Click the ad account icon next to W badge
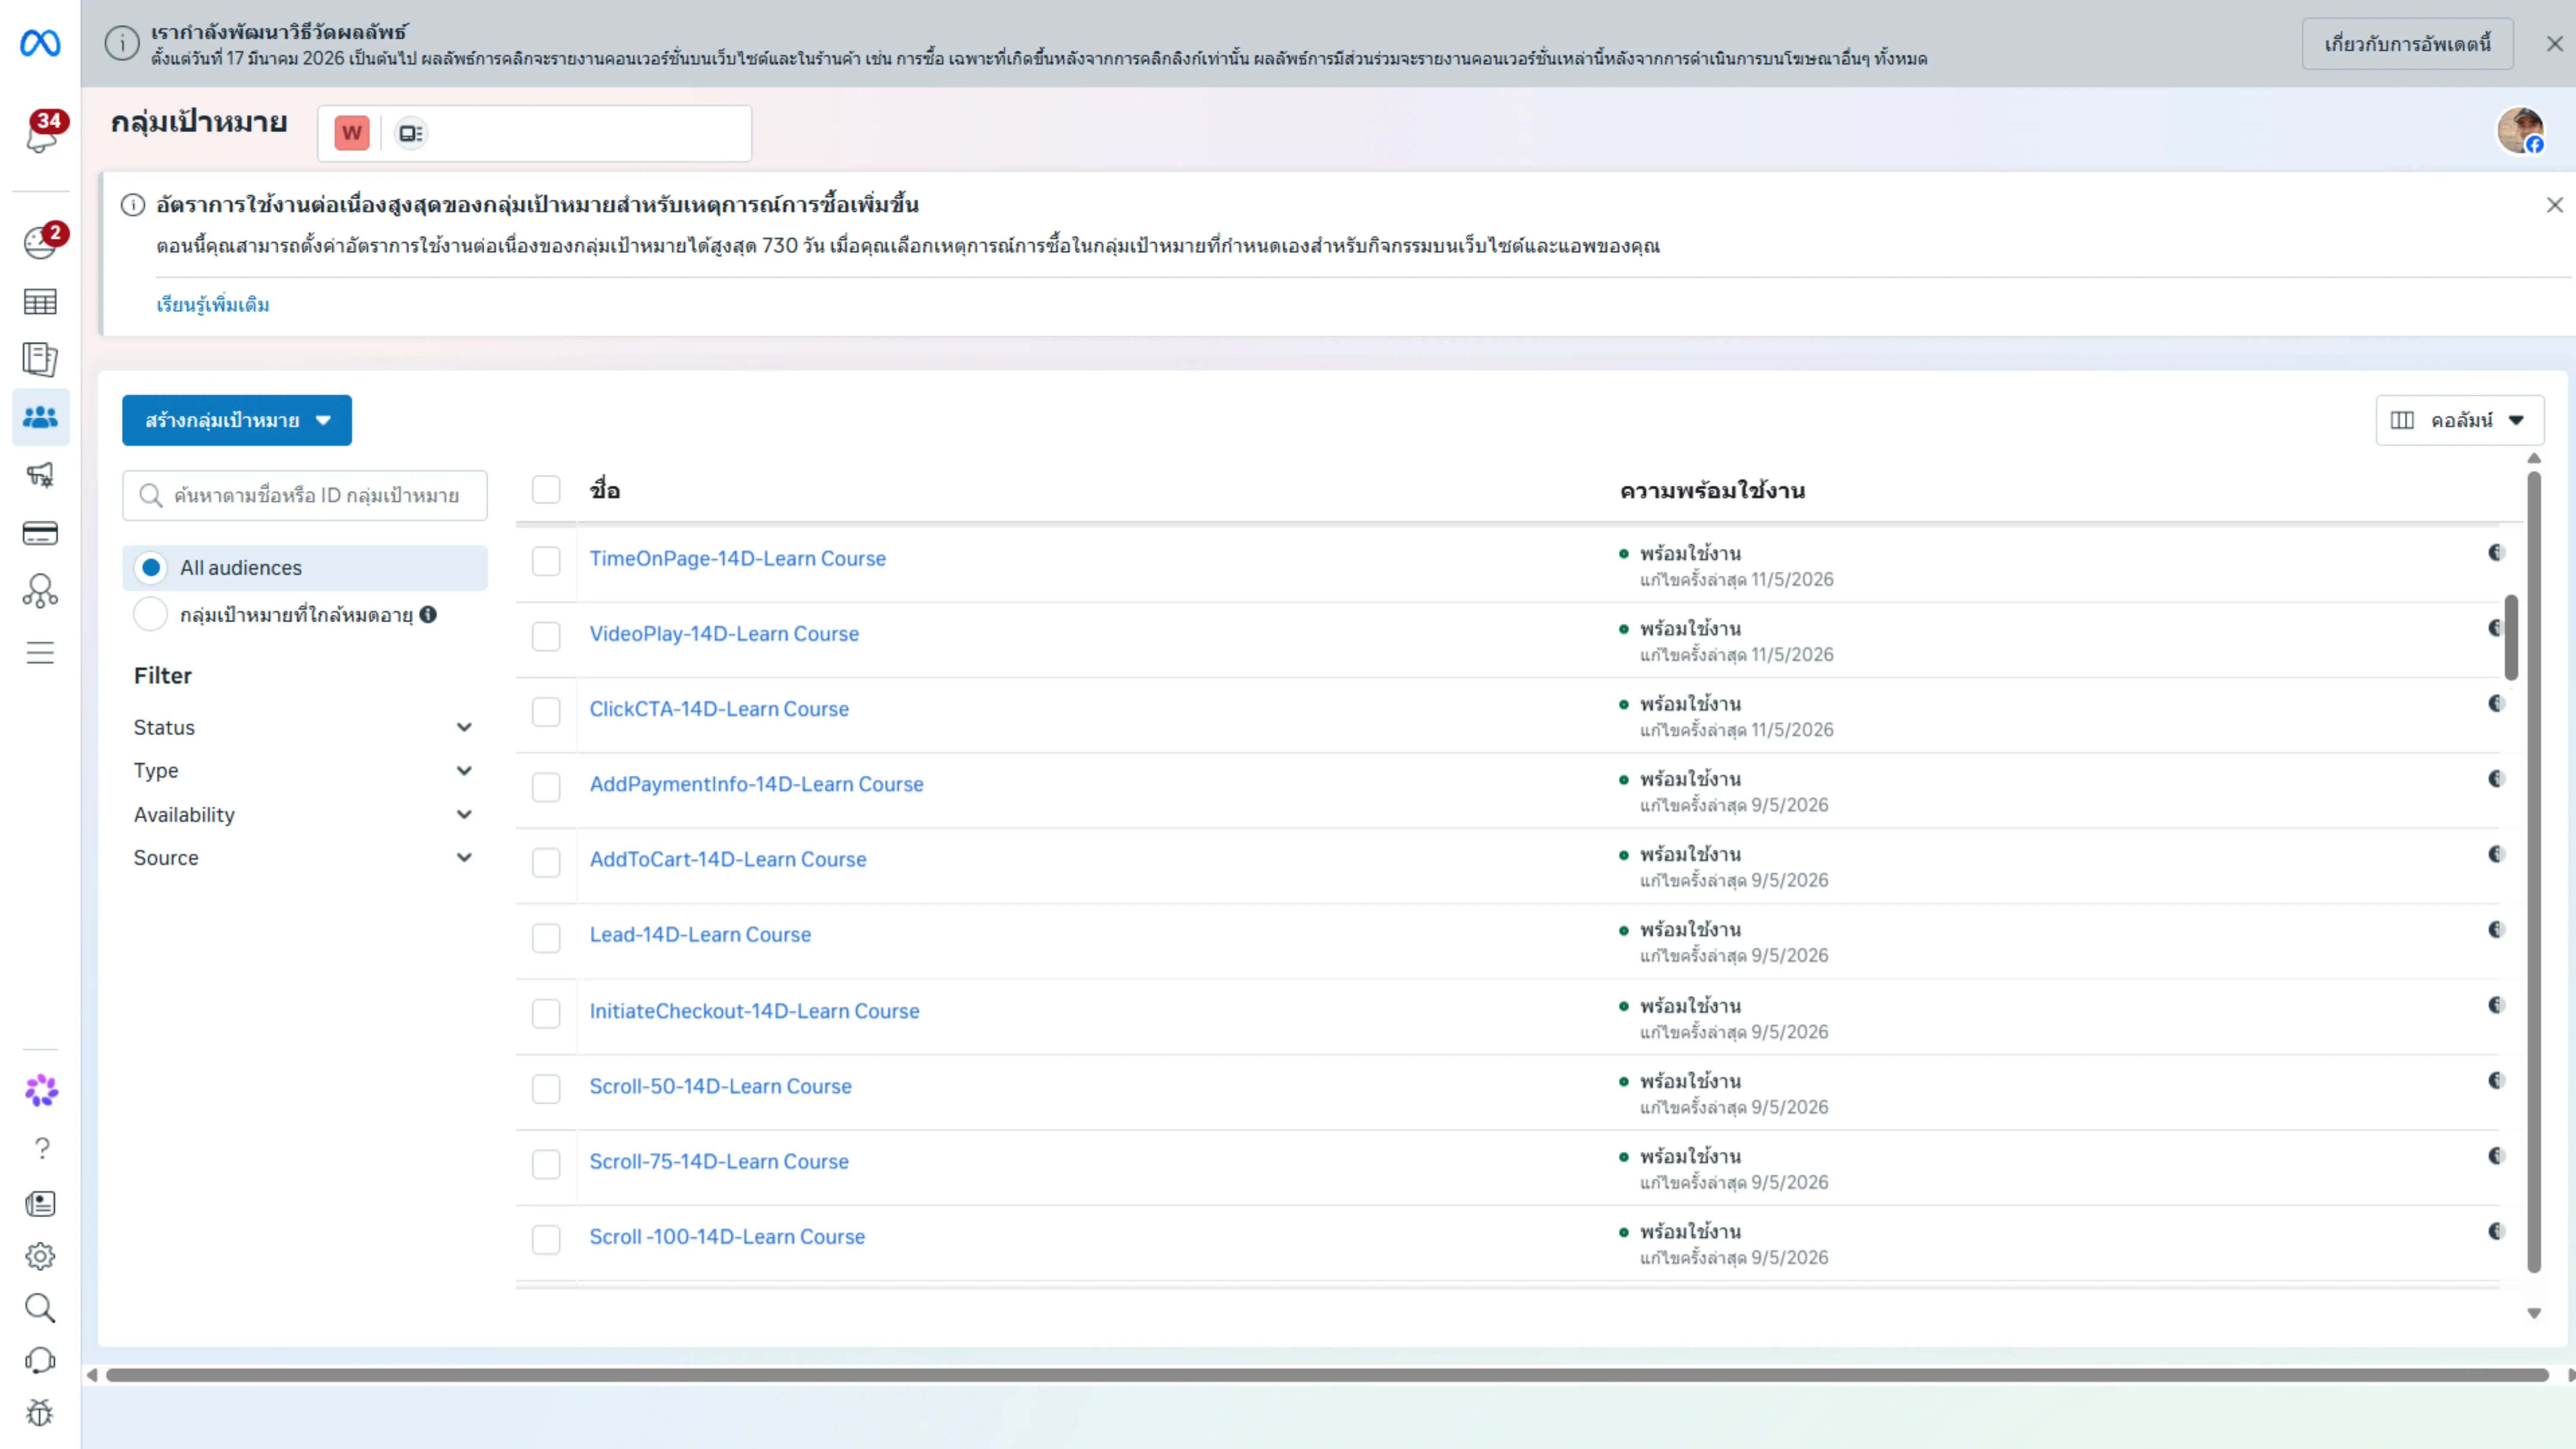This screenshot has height=1449, width=2576. 410,133
